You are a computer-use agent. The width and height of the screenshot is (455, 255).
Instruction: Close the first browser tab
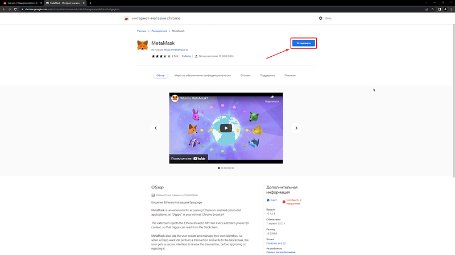click(41, 3)
